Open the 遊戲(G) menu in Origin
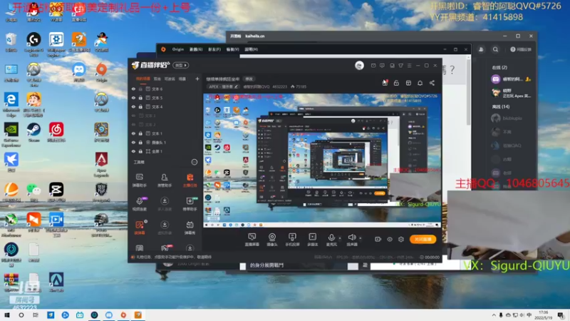This screenshot has width=570, height=321. [196, 49]
